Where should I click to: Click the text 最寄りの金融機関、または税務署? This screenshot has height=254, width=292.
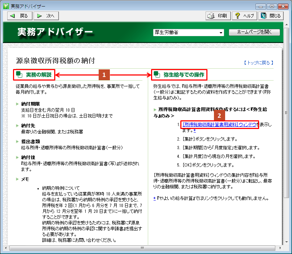point(52,132)
